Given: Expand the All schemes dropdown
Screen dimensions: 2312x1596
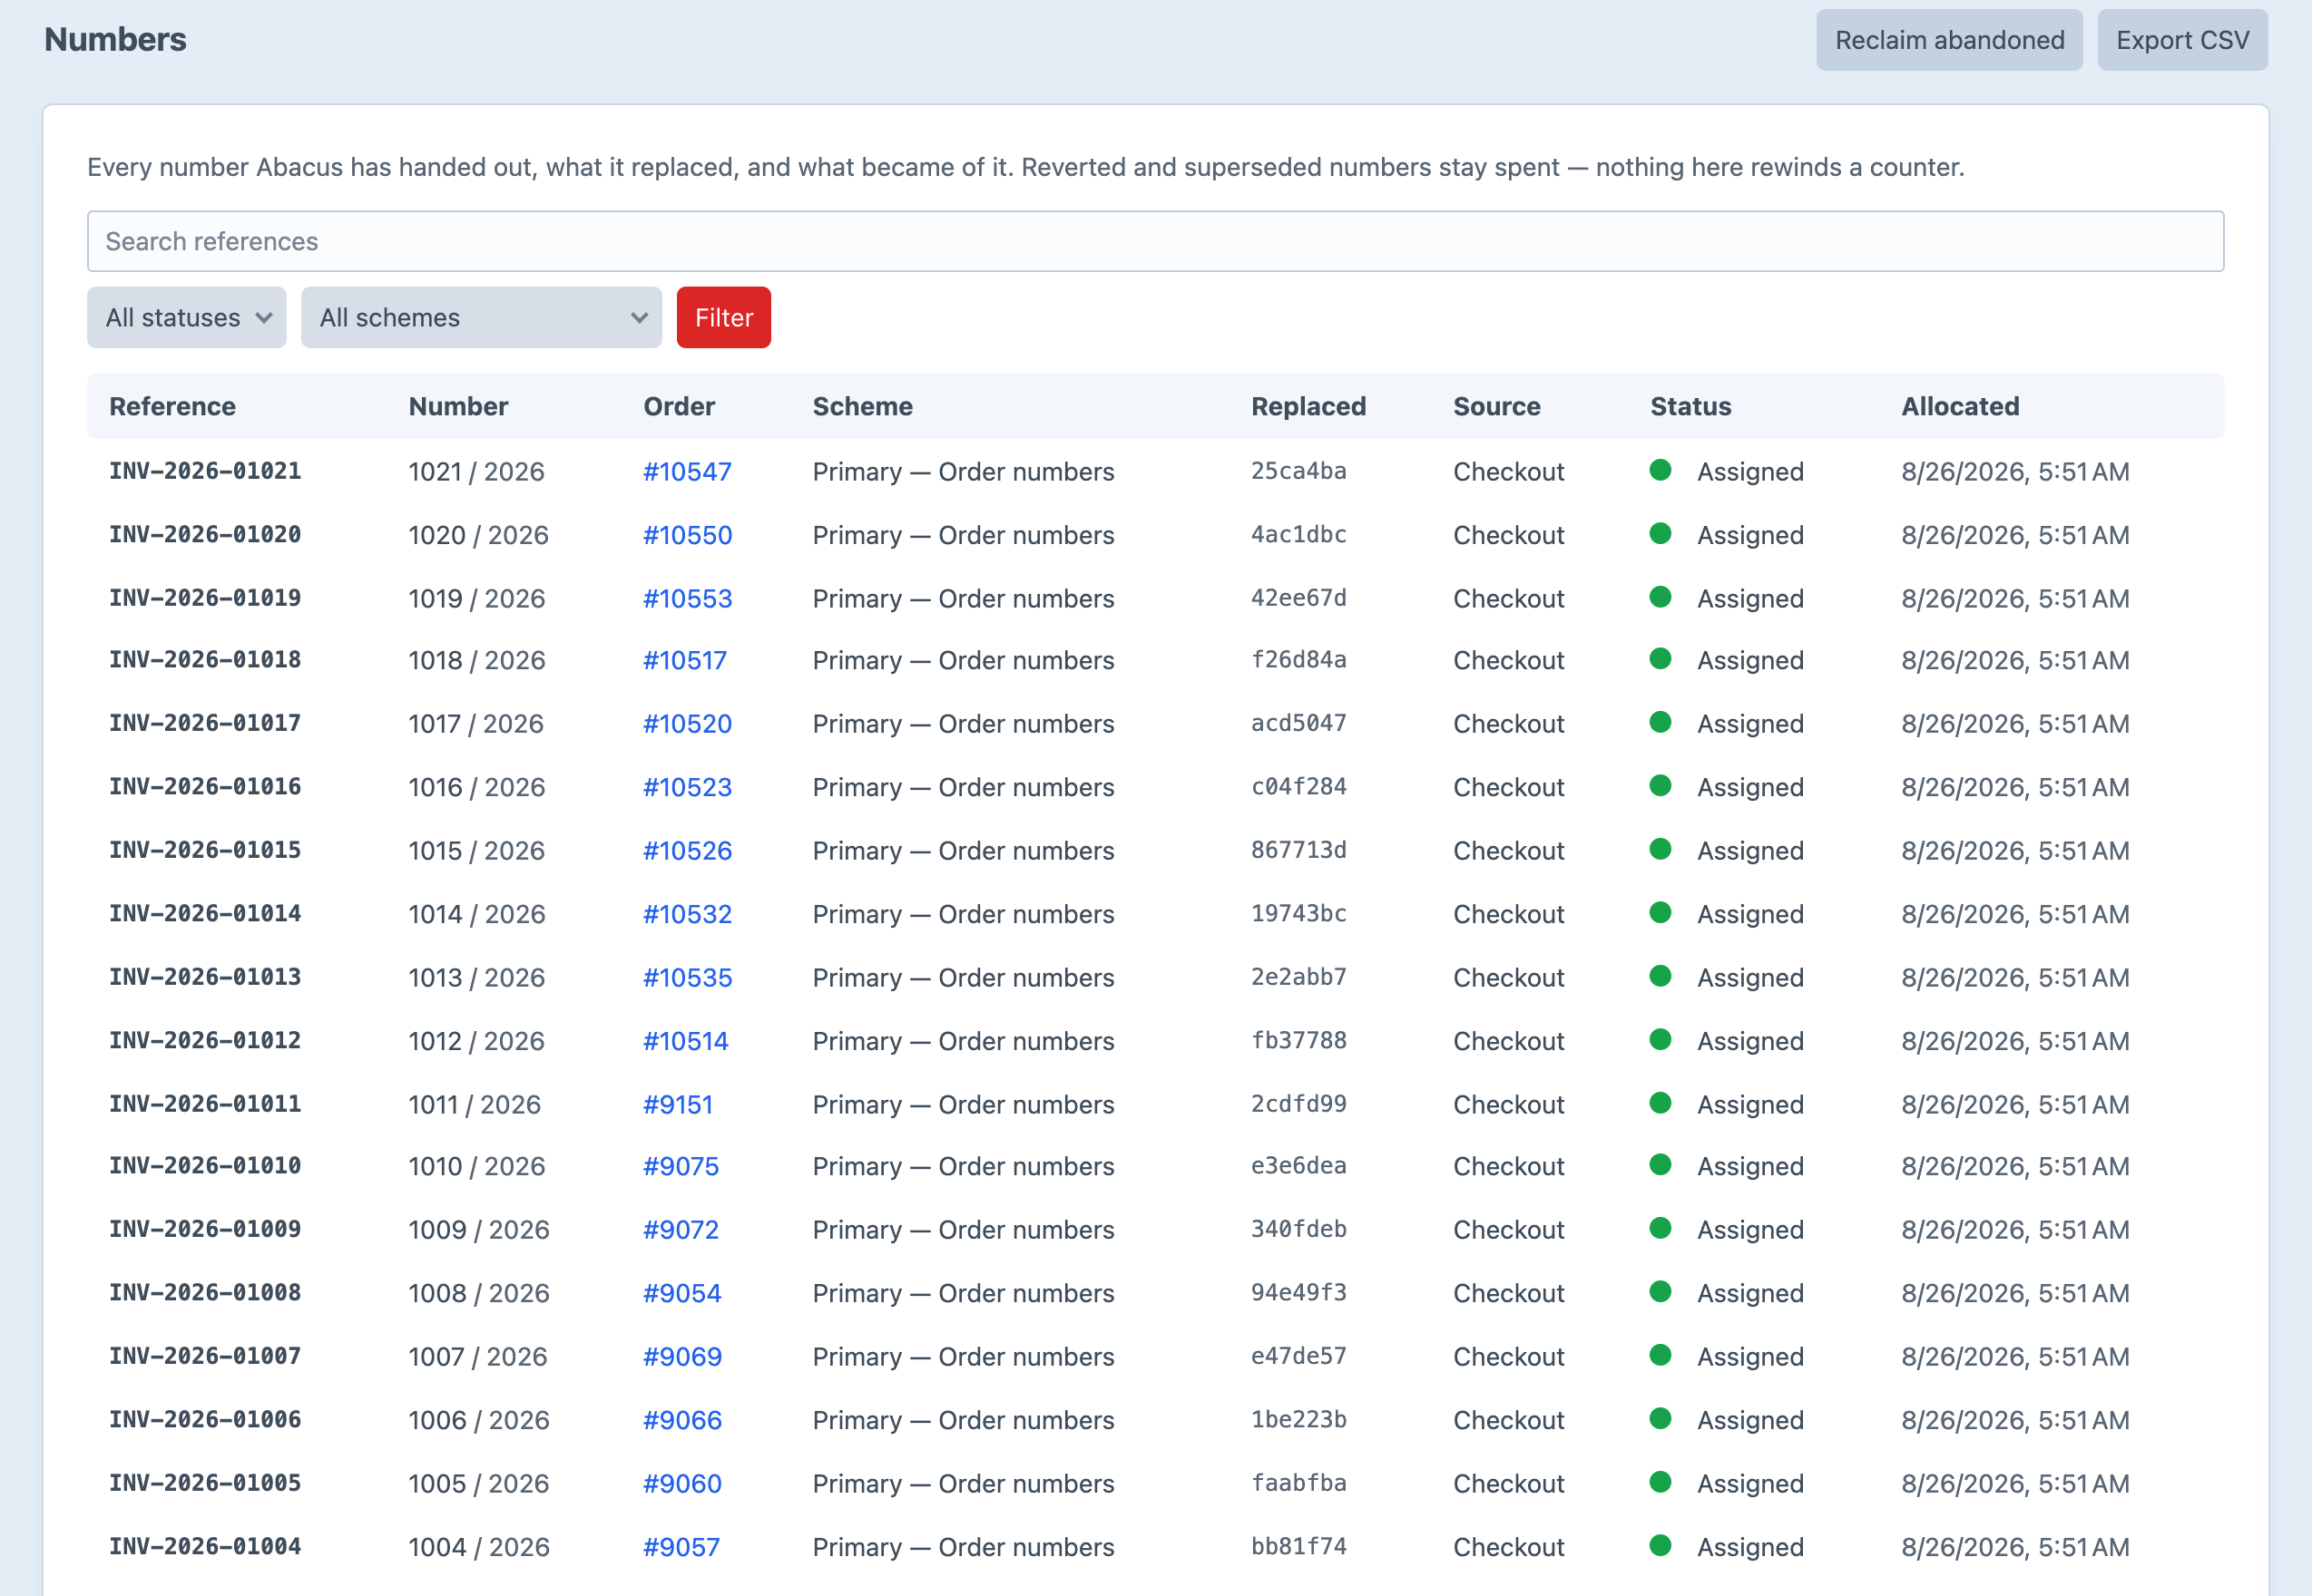Looking at the screenshot, I should [x=481, y=318].
